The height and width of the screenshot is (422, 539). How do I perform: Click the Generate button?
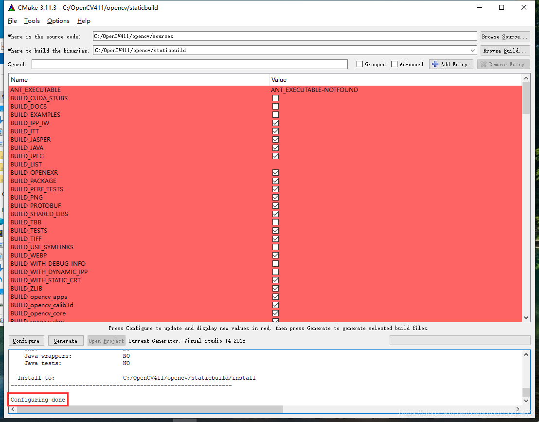coord(66,341)
